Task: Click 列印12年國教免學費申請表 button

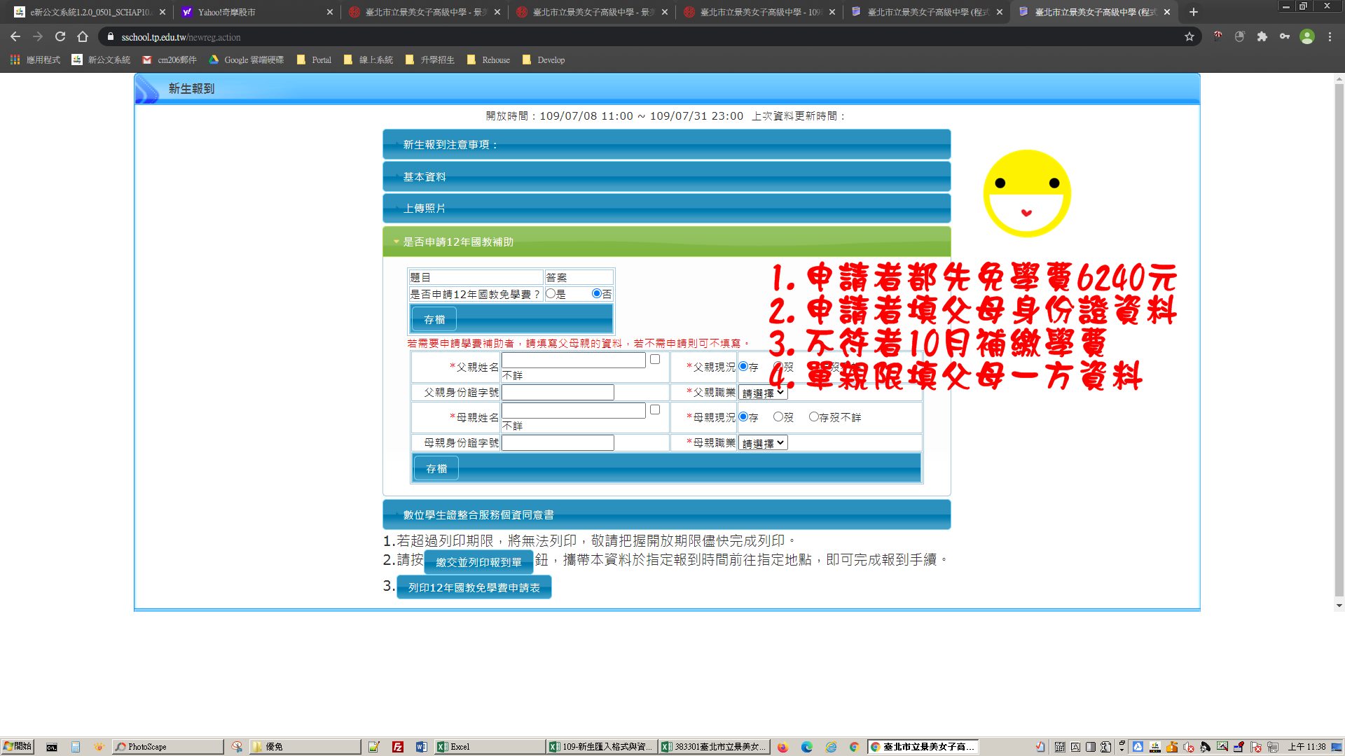Action: (474, 588)
